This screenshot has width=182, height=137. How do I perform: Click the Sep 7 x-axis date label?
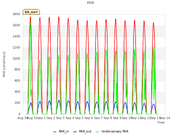coord(98,118)
